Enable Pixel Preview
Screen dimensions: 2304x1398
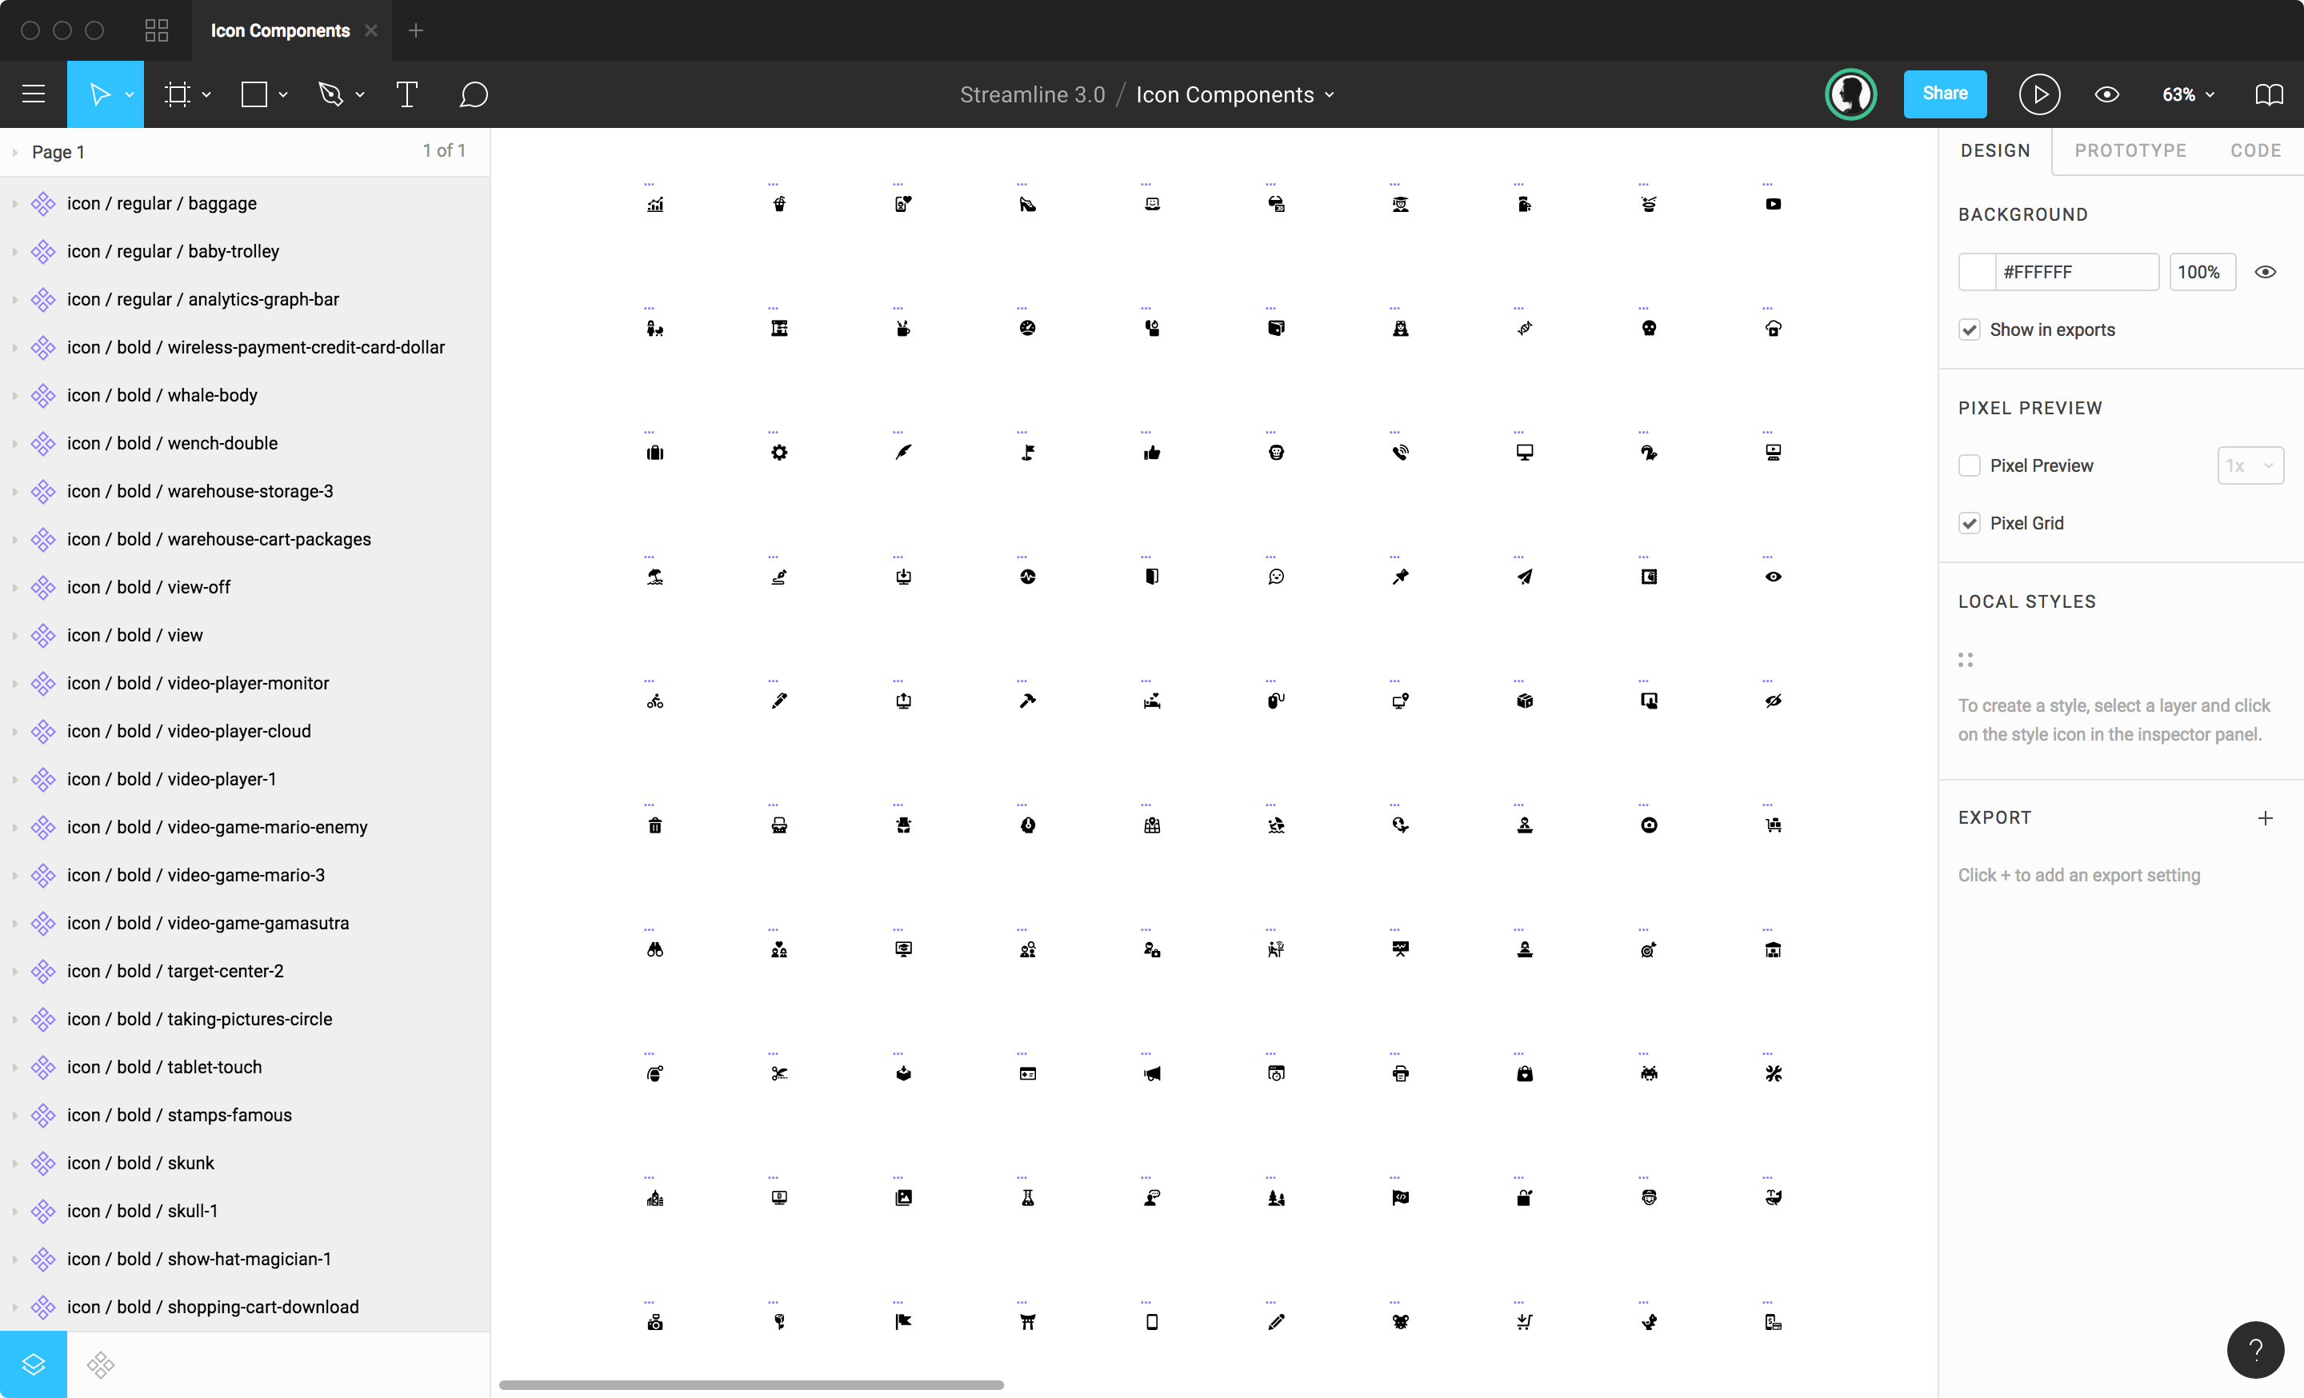pos(1970,465)
